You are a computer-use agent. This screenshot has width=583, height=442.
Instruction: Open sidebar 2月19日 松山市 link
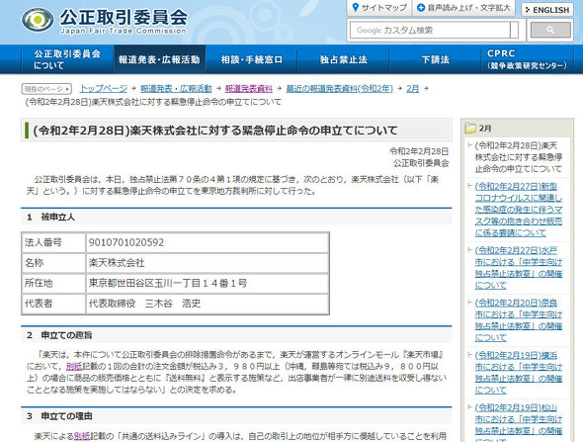[519, 422]
